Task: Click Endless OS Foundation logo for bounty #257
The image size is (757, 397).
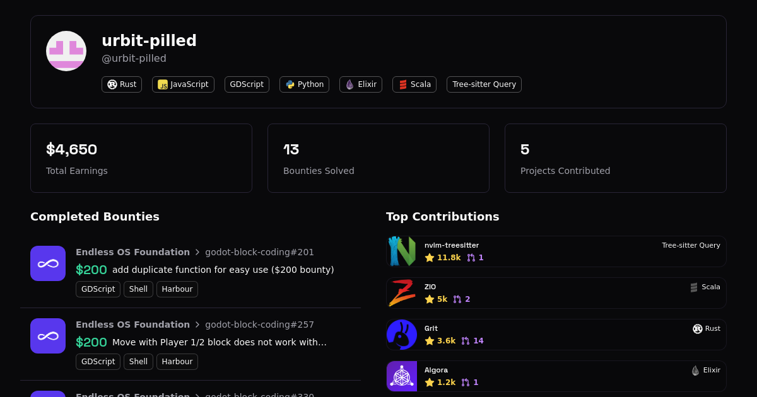Action: (x=48, y=336)
